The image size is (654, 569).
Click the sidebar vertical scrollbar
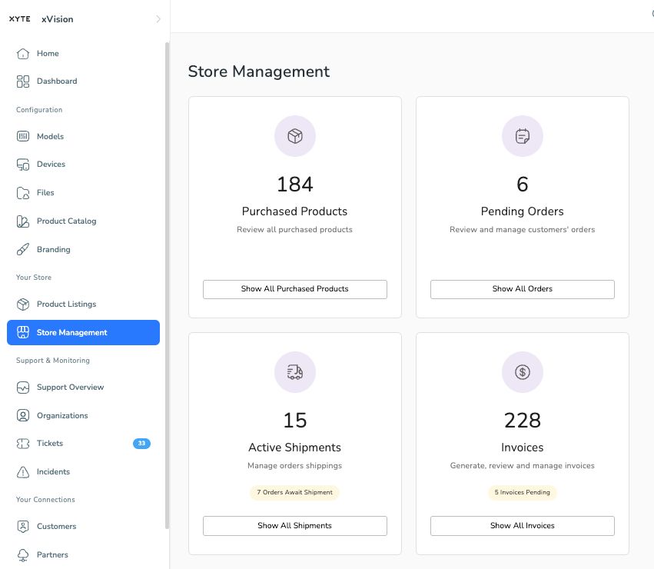pyautogui.click(x=167, y=284)
